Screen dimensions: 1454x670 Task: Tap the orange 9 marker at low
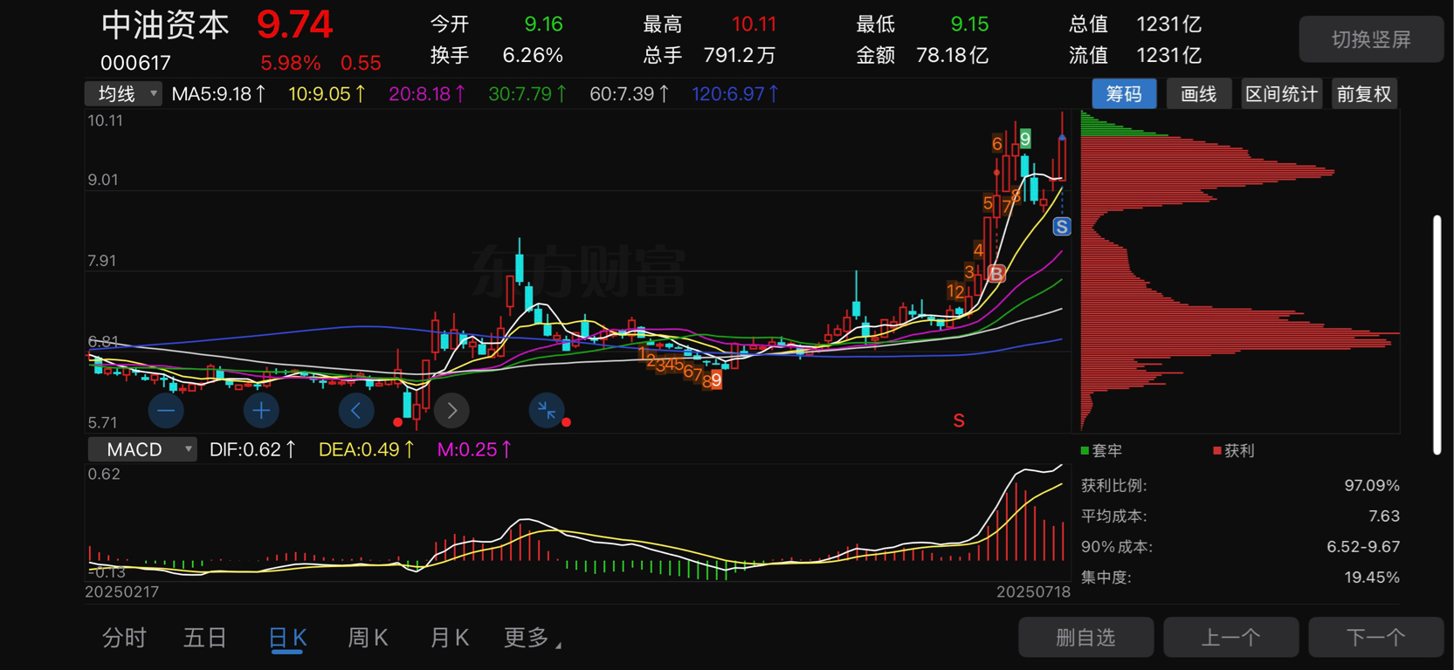716,379
